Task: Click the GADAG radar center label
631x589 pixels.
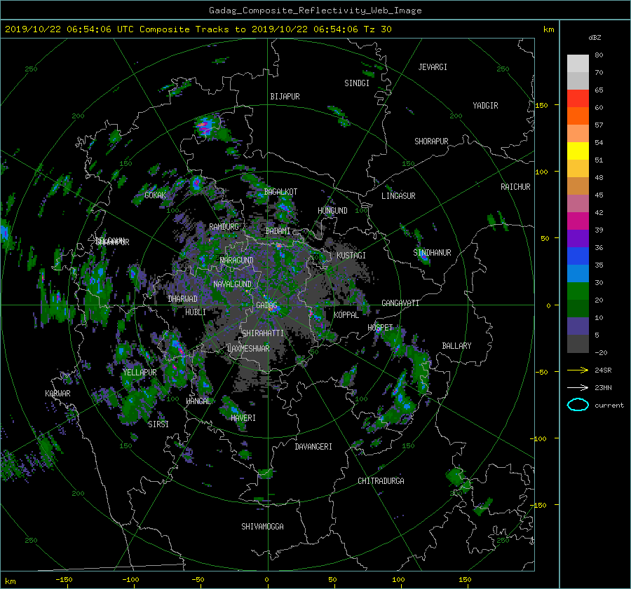Action: [x=266, y=305]
